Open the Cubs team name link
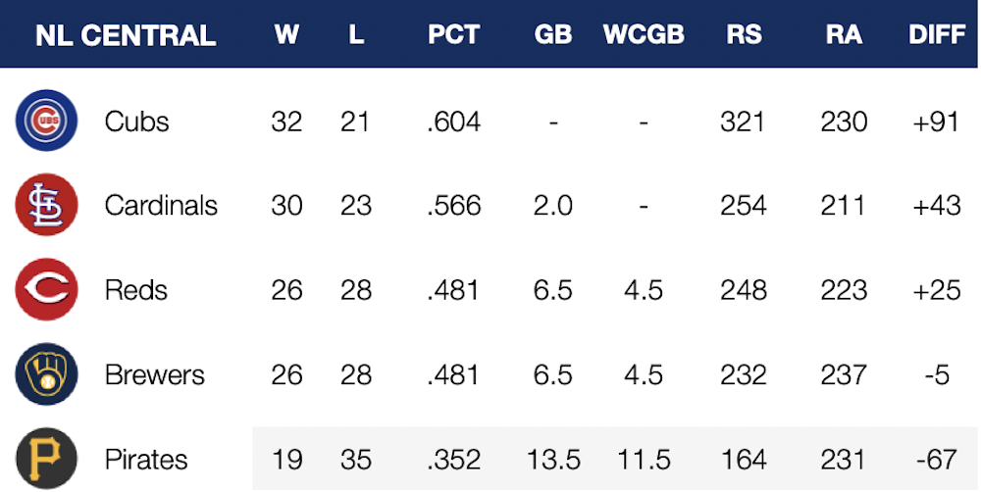981x492 pixels. point(136,122)
